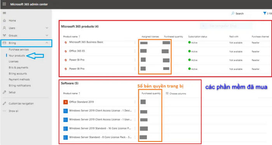Click the filter funnel icon

(x=265, y=13)
